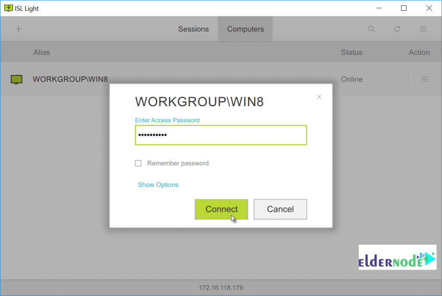This screenshot has width=442, height=296.
Task: Refresh the computers list
Action: [397, 29]
